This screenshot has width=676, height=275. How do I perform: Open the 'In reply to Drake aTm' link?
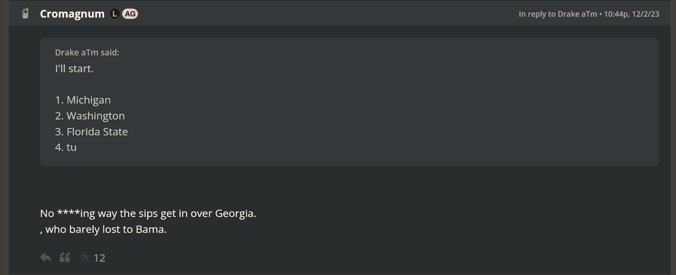558,14
